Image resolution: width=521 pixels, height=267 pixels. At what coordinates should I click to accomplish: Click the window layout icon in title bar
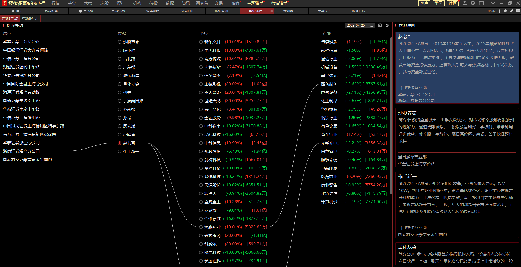(x=482, y=3)
